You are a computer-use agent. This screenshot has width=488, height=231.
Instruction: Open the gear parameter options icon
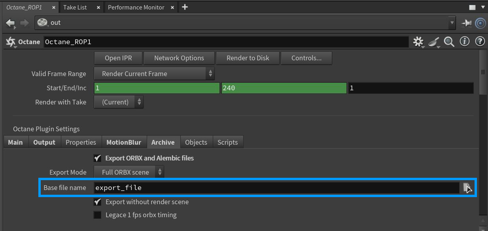pyautogui.click(x=418, y=41)
